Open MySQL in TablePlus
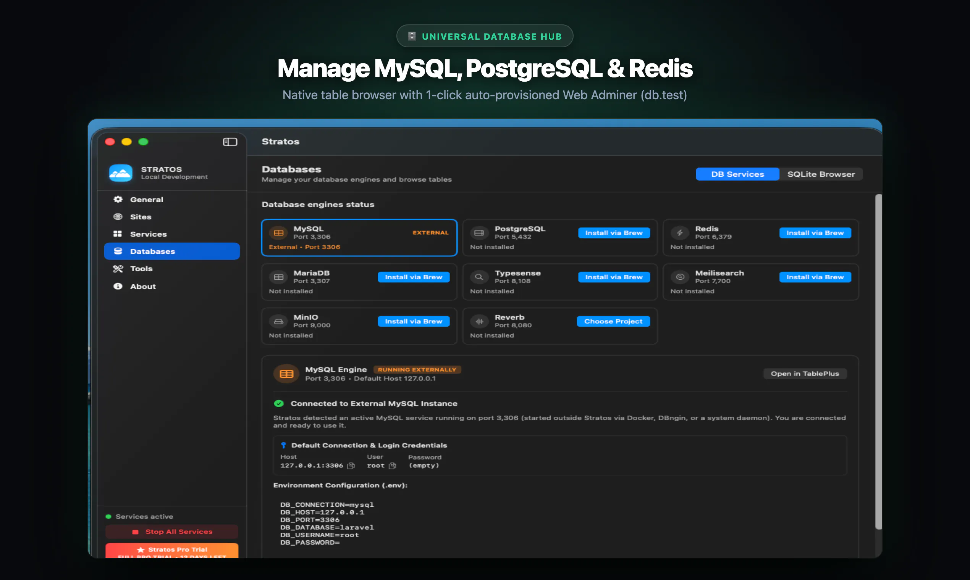 [x=805, y=374]
